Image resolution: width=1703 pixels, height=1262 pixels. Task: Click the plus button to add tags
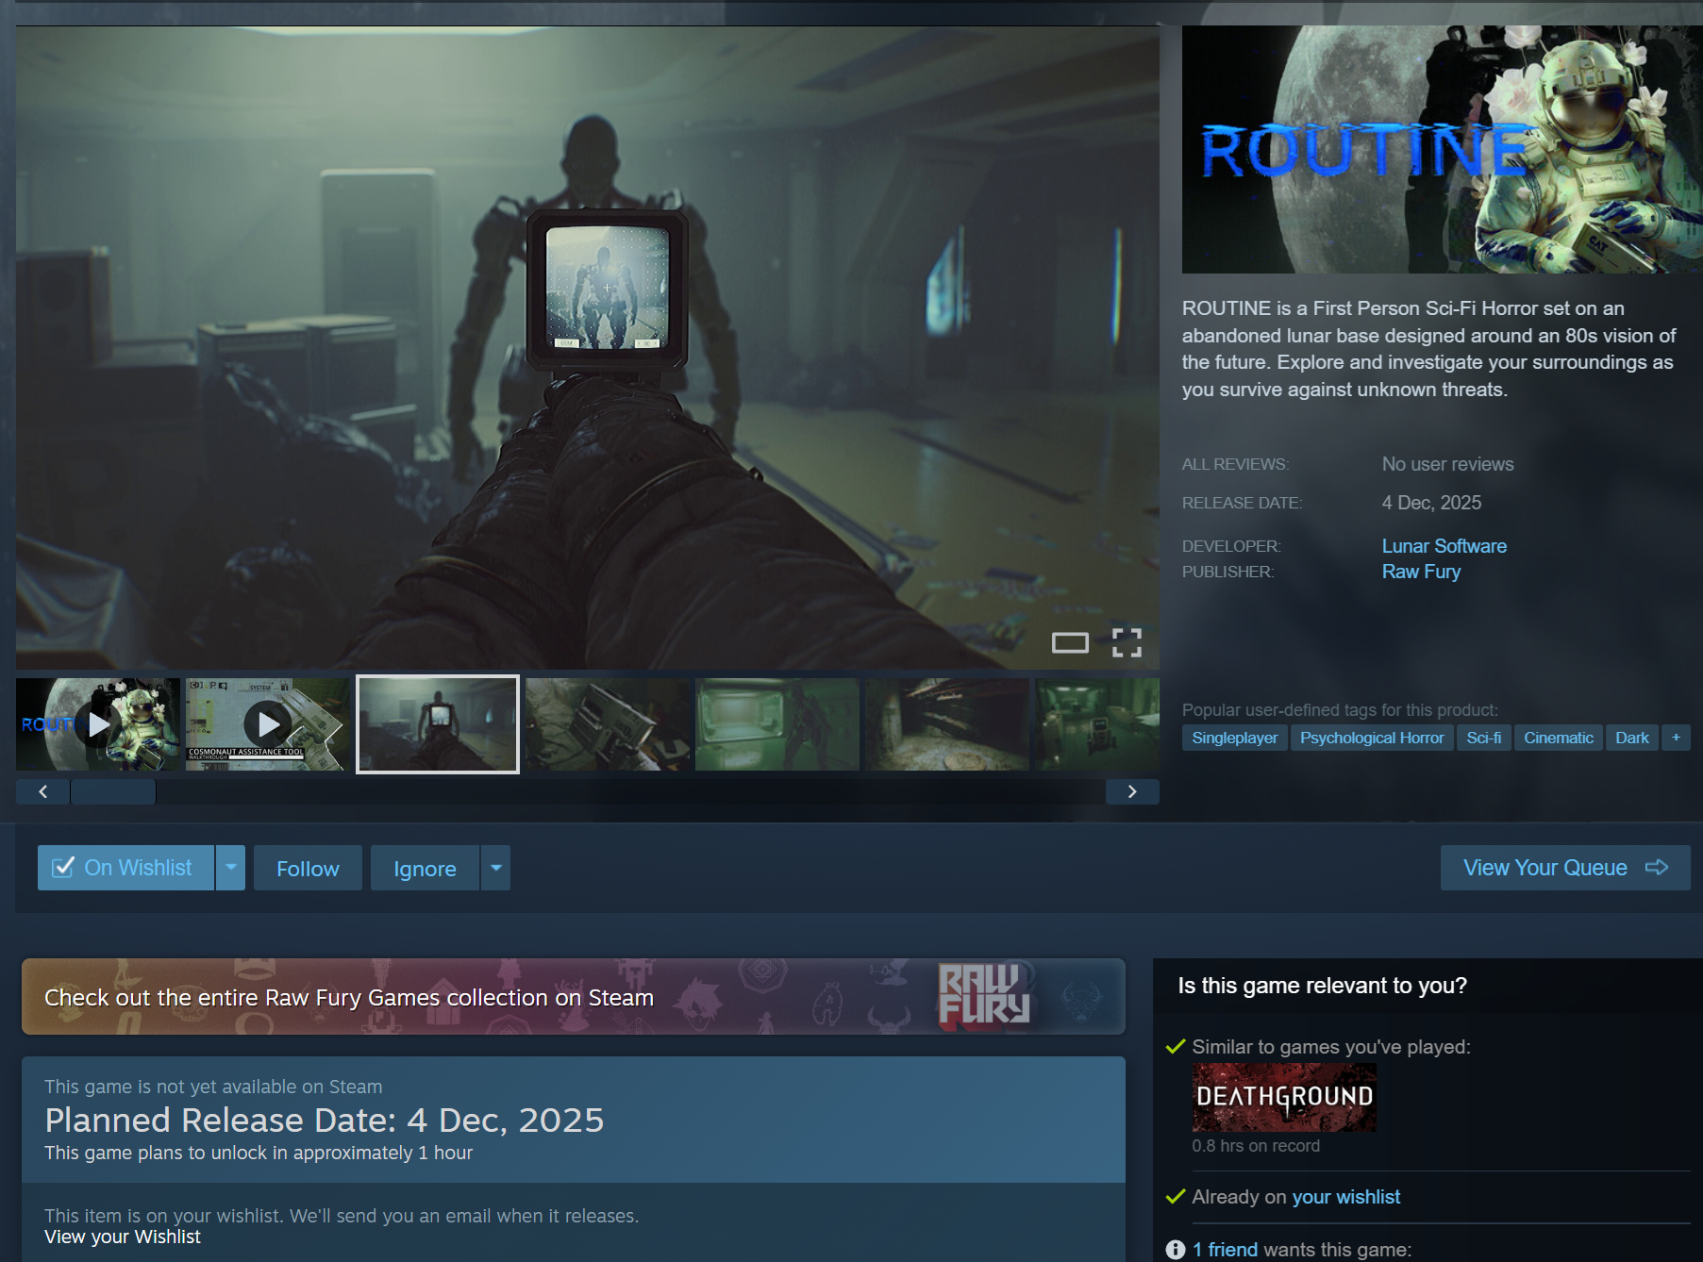tap(1676, 738)
